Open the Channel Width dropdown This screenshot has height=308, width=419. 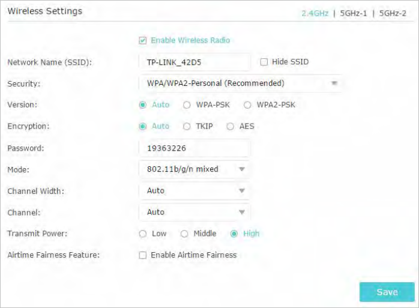pos(194,191)
